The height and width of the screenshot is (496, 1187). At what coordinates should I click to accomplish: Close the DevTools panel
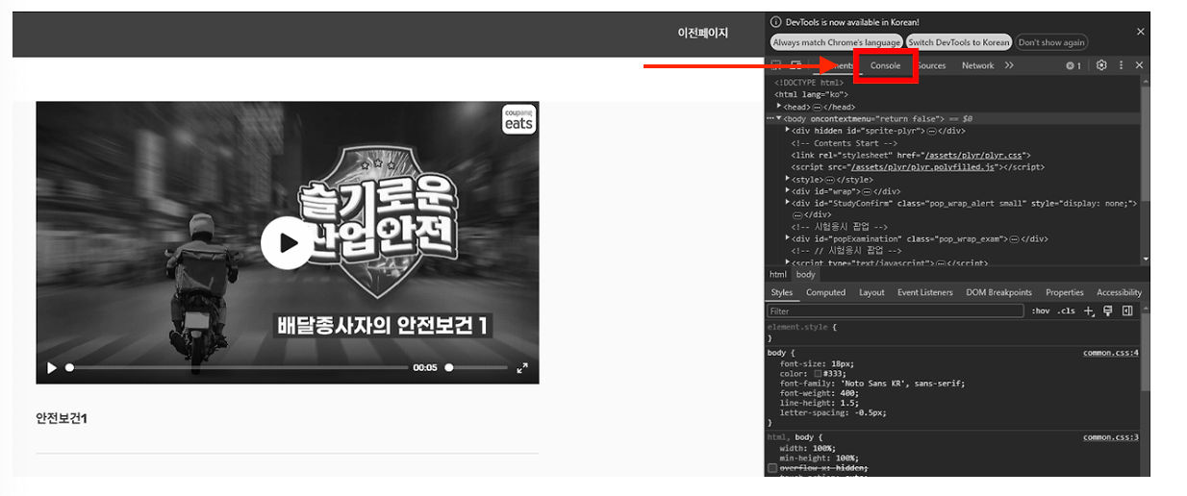[1139, 65]
